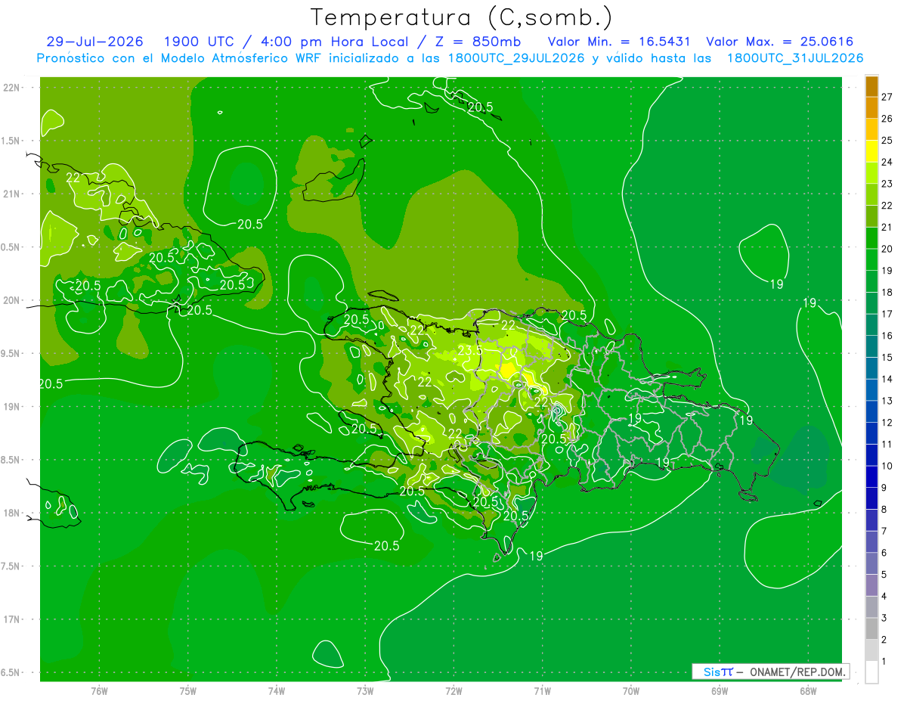Click the 19 contour label near 70W
The height and width of the screenshot is (701, 907).
(635, 418)
